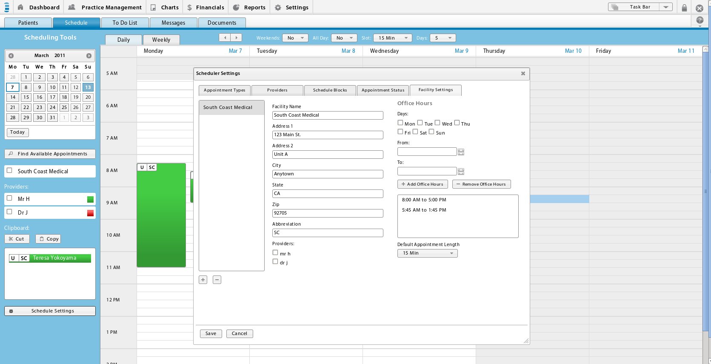Screen dimensions: 711x364
Task: Click Find Available Appointments button
Action: coord(50,154)
